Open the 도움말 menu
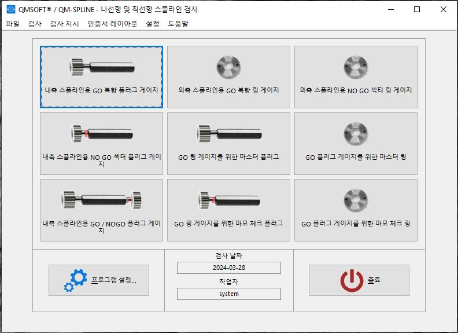 [x=178, y=24]
